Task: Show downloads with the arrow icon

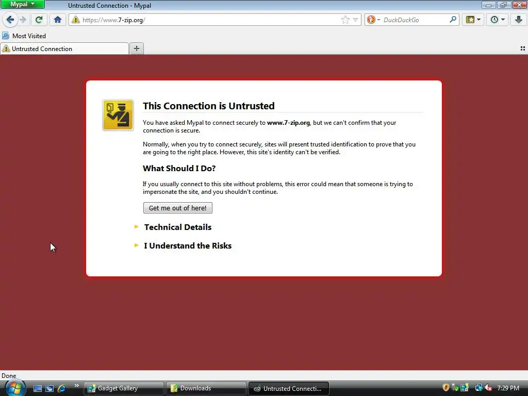Action: pos(519,20)
